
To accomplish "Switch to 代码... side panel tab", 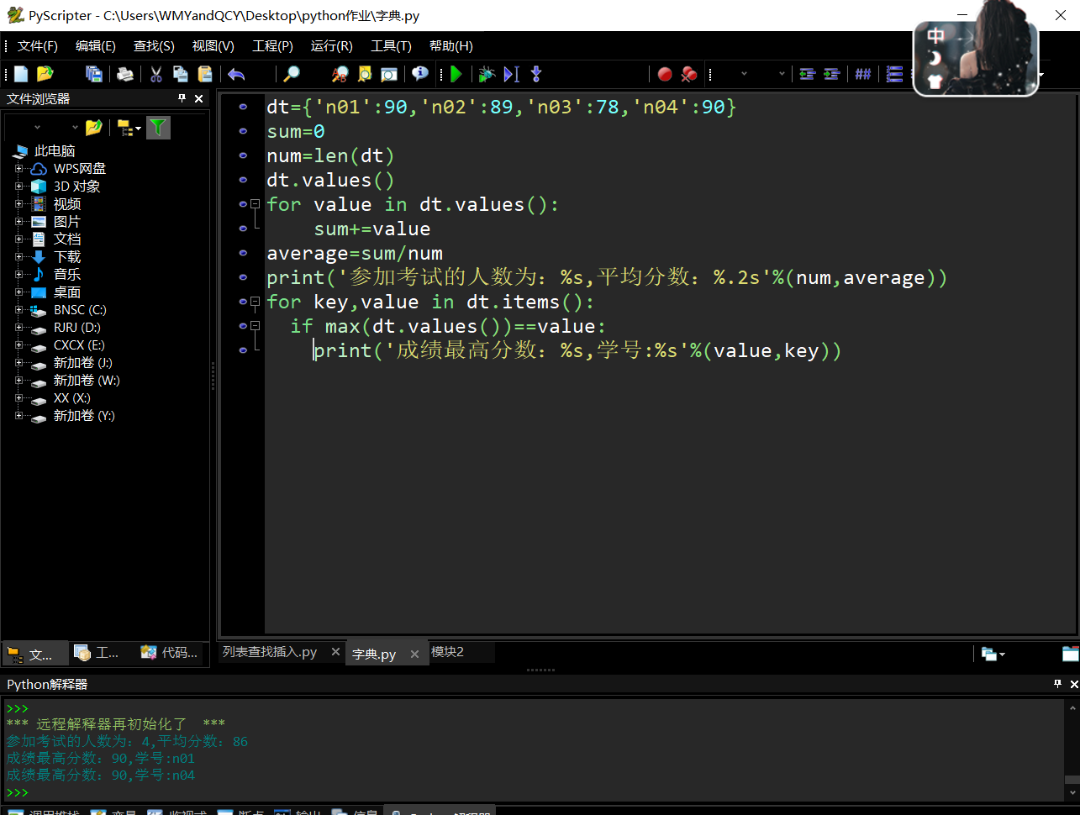I will 170,653.
